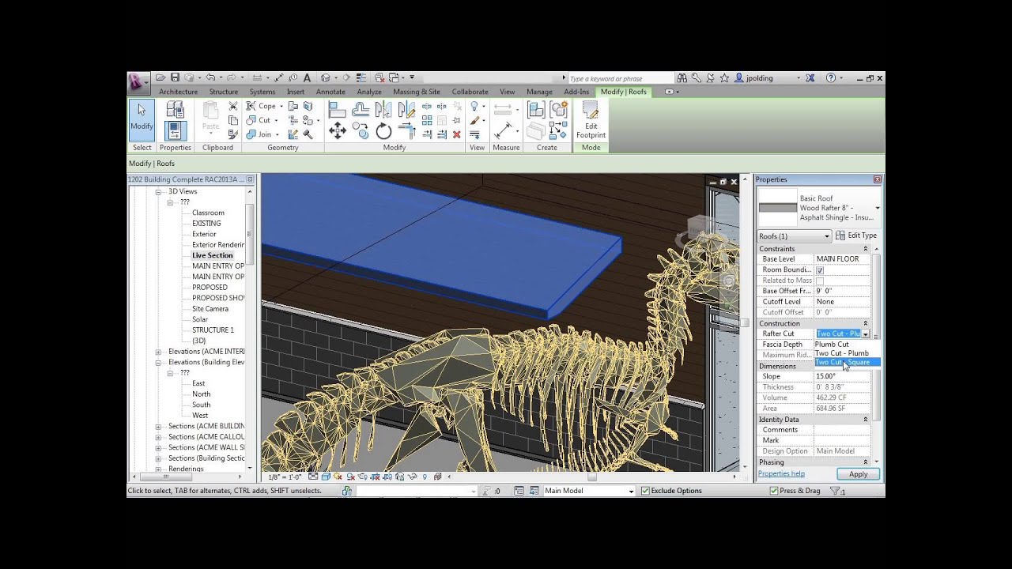This screenshot has height=569, width=1012.
Task: Click the 1/8" = 1'-0" view scale button
Action: click(285, 477)
